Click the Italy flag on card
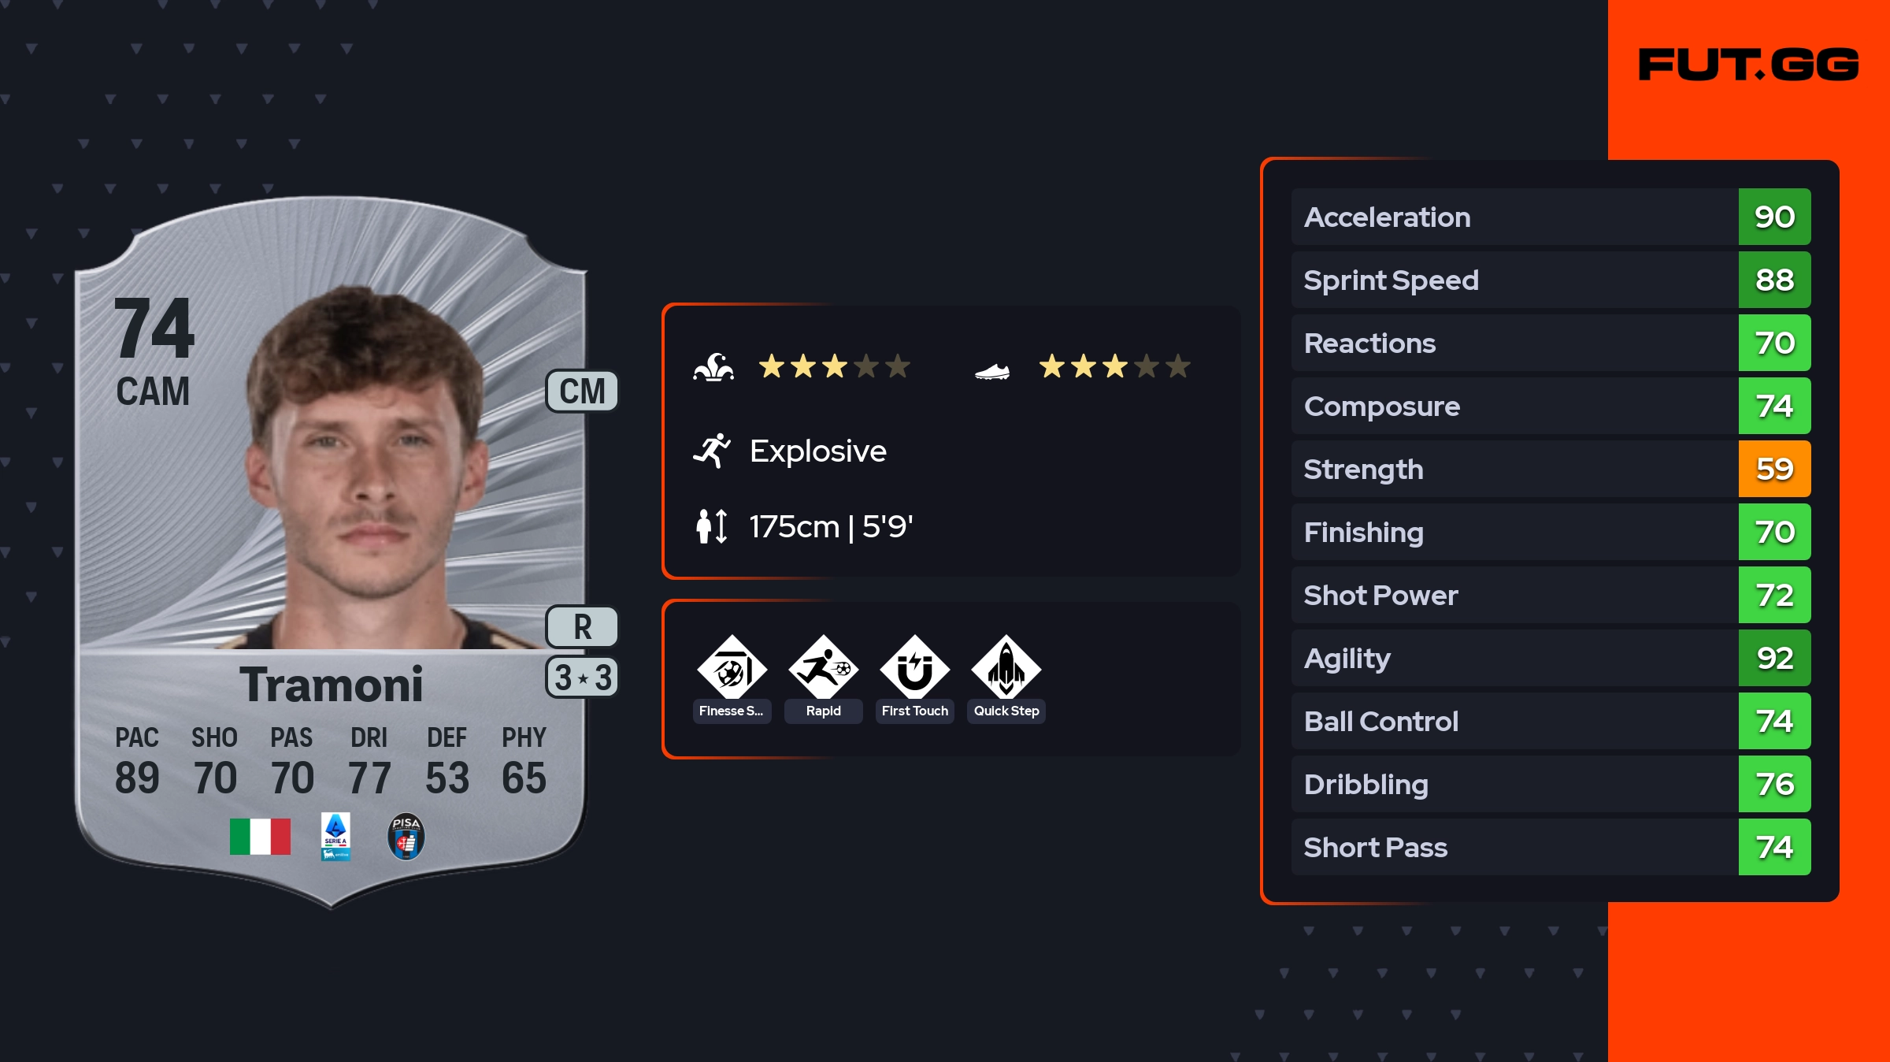Viewport: 1890px width, 1062px height. tap(260, 837)
